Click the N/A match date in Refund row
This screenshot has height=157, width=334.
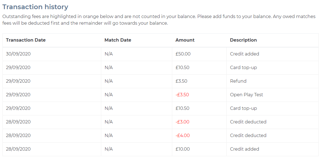(x=108, y=81)
